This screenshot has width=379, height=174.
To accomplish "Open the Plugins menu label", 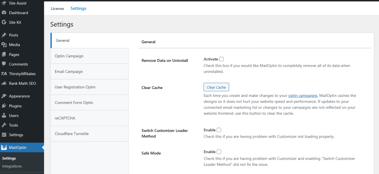I will (x=15, y=106).
